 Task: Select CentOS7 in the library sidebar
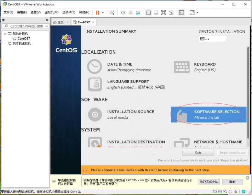click(23, 38)
